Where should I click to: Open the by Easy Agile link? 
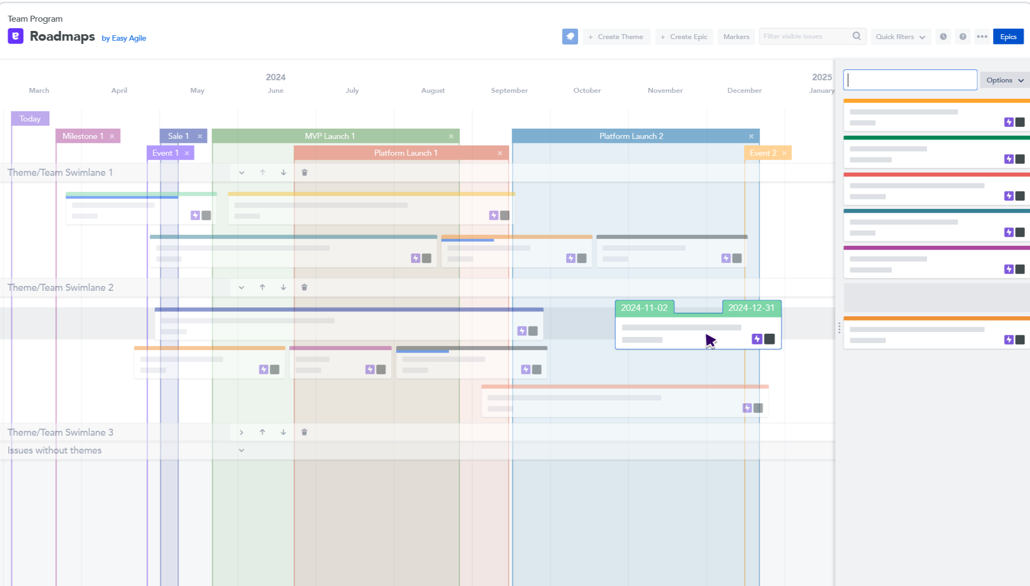124,38
